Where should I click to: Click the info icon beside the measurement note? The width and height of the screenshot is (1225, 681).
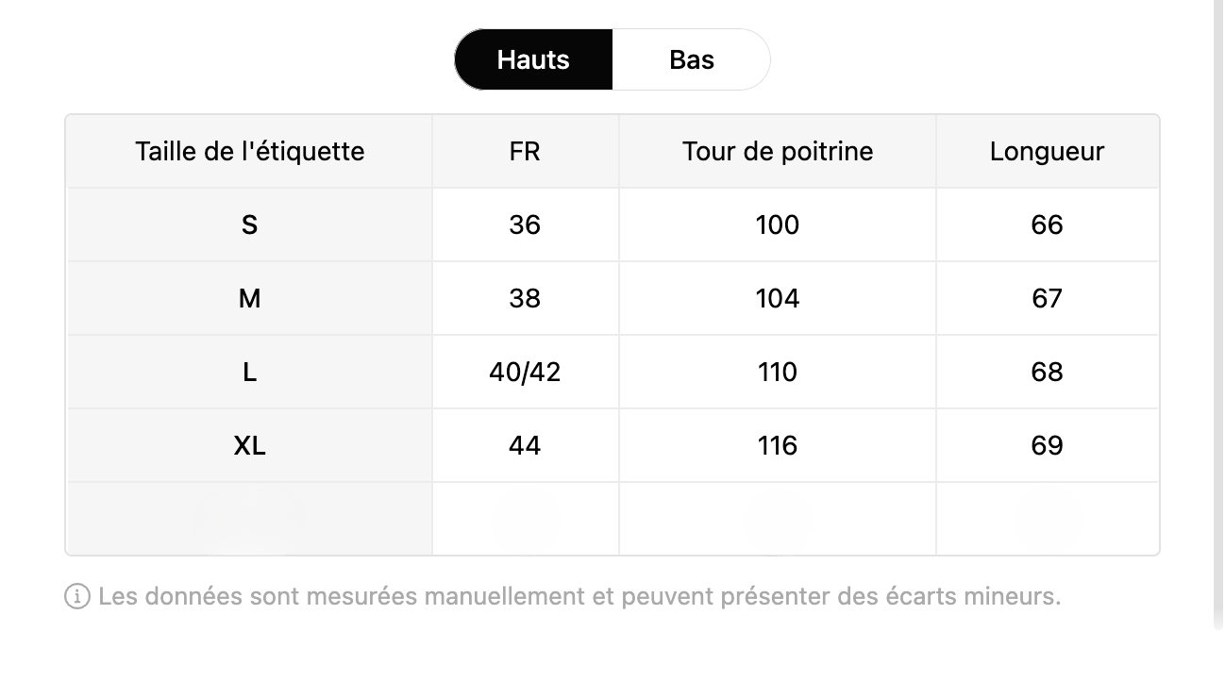(x=77, y=596)
